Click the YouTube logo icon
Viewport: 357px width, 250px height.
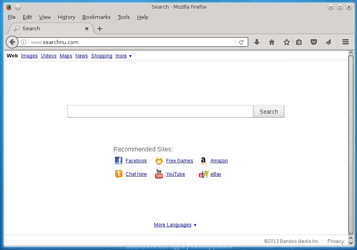click(159, 174)
